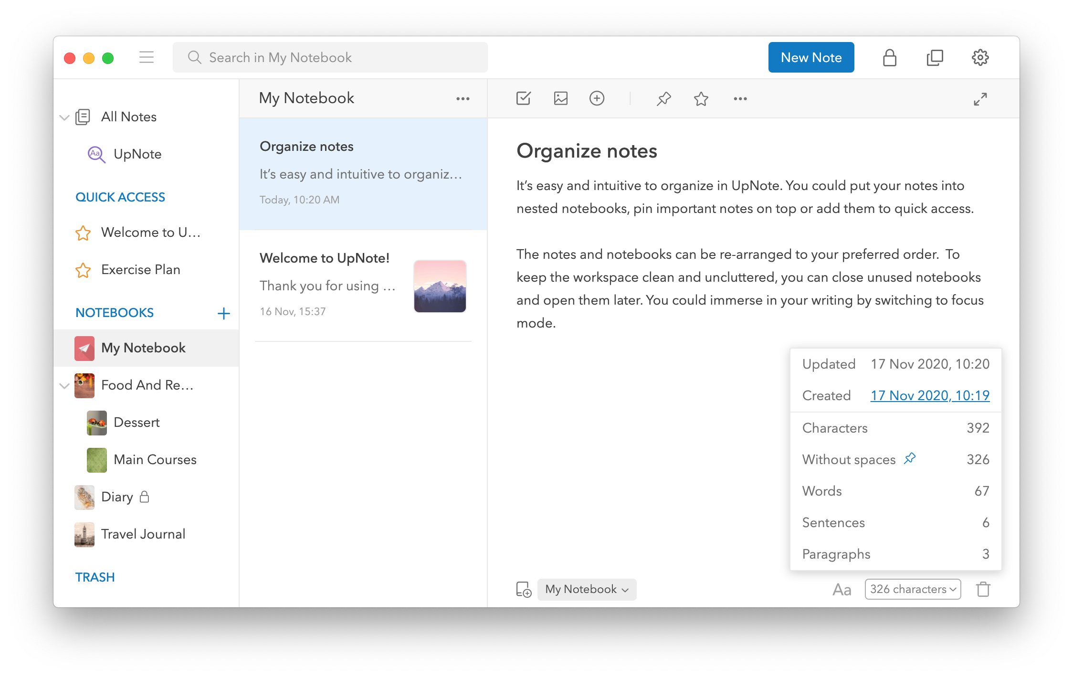Click the Created date link
This screenshot has height=678, width=1073.
point(929,395)
